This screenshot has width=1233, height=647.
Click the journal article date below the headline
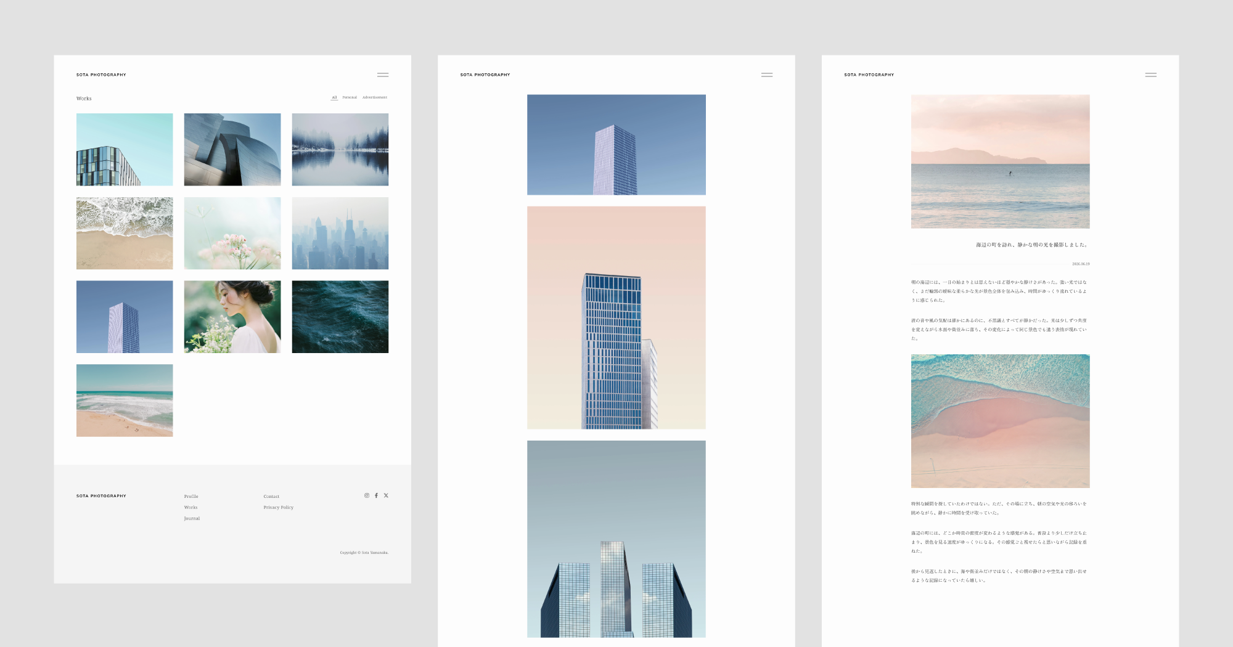[x=1081, y=264]
